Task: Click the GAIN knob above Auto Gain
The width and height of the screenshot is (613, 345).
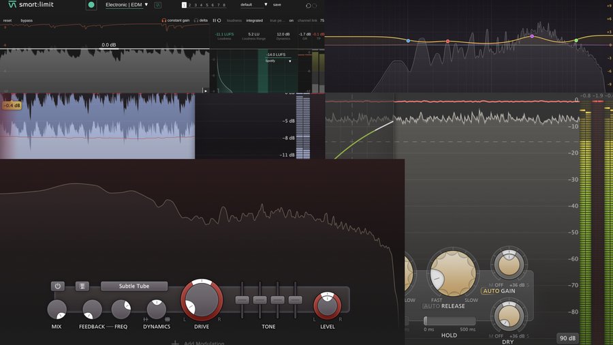Action: click(x=509, y=264)
